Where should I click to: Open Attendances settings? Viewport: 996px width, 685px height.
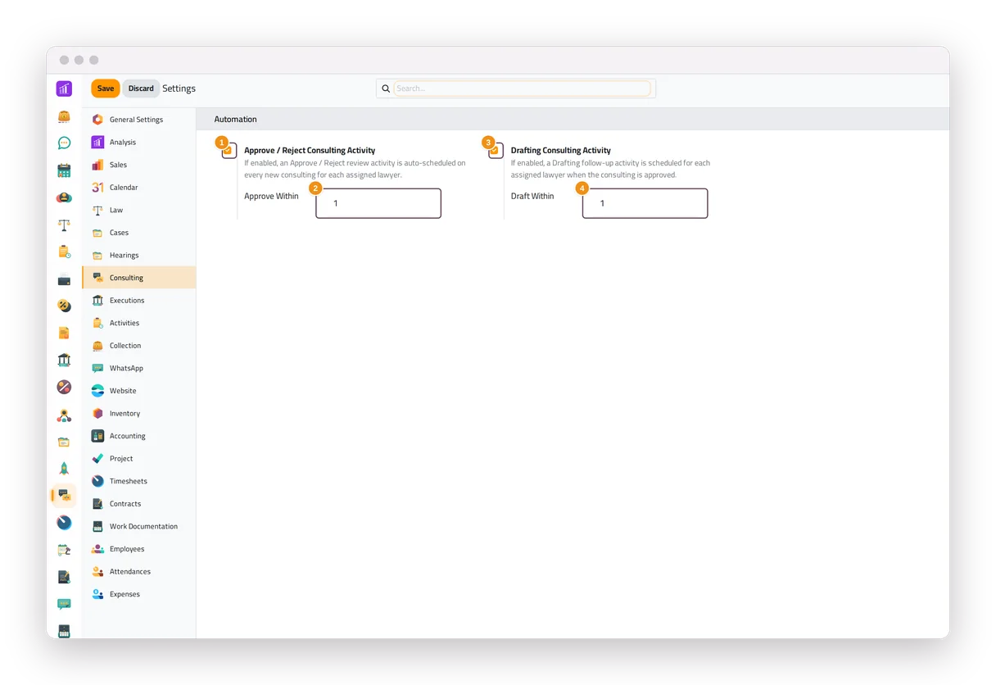[139, 572]
